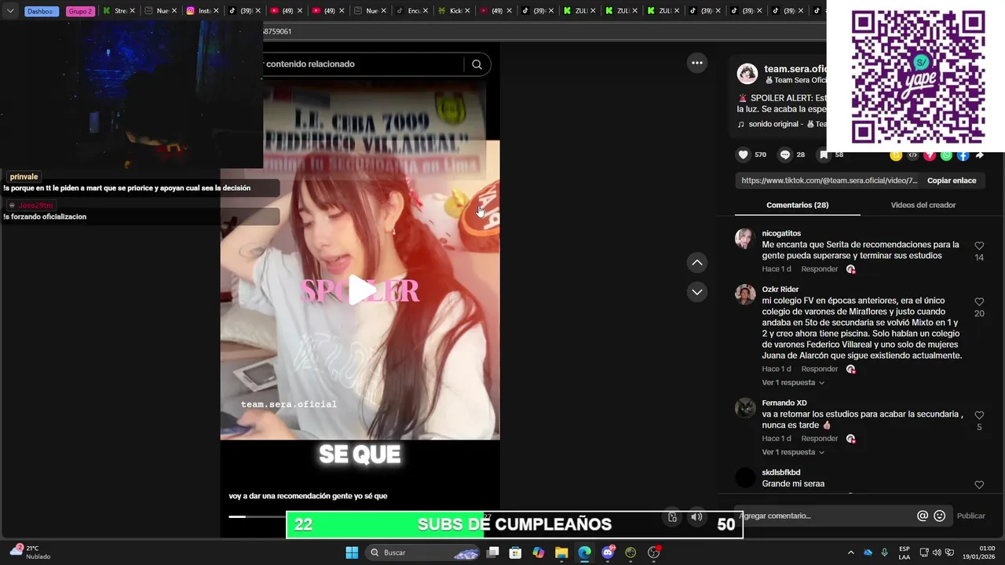Open File Explorer from the taskbar

[x=561, y=552]
